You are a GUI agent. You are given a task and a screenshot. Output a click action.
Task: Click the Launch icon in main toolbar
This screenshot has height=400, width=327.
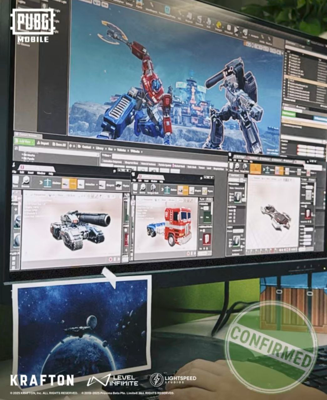[x=245, y=33]
